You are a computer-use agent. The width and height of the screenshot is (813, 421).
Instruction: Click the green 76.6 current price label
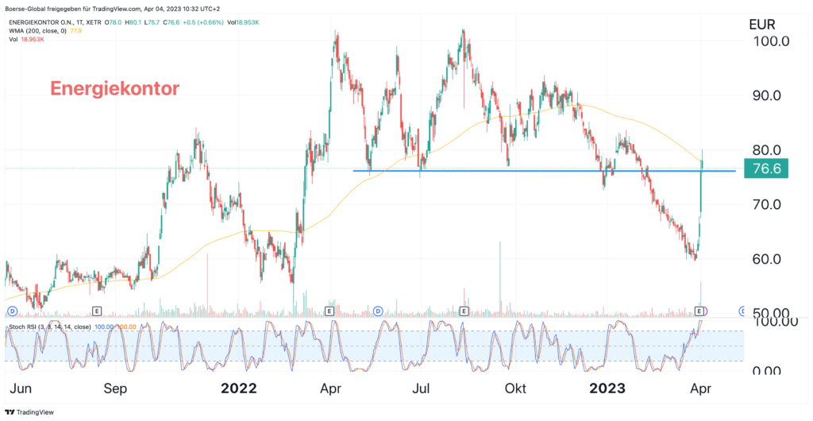tap(766, 168)
